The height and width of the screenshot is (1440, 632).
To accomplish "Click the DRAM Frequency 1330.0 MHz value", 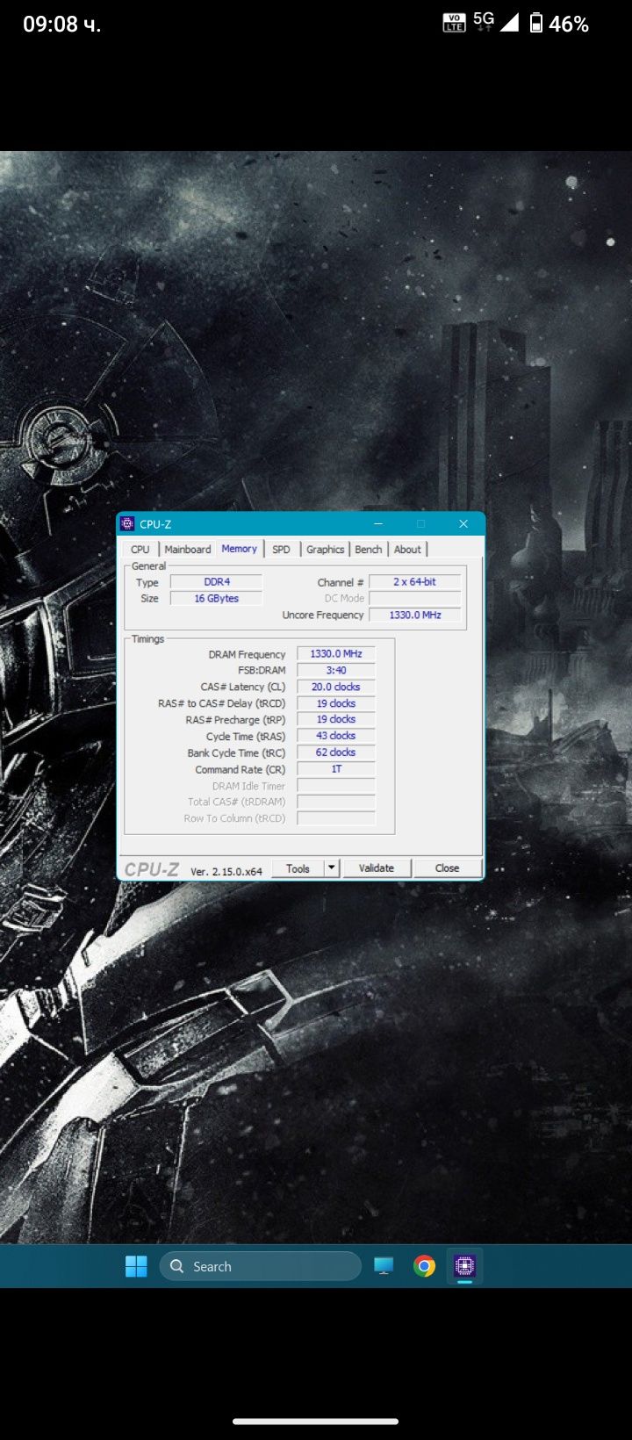I will click(x=336, y=654).
